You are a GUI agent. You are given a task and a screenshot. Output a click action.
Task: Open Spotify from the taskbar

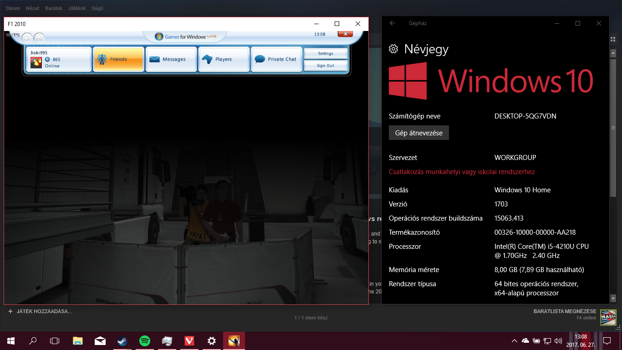(145, 340)
